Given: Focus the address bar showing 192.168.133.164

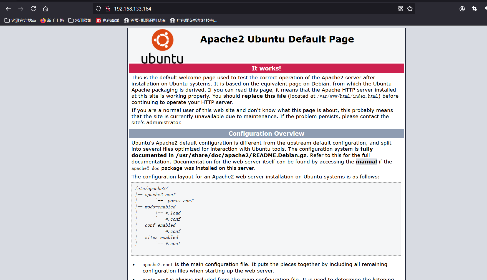Looking at the screenshot, I should coord(254,9).
